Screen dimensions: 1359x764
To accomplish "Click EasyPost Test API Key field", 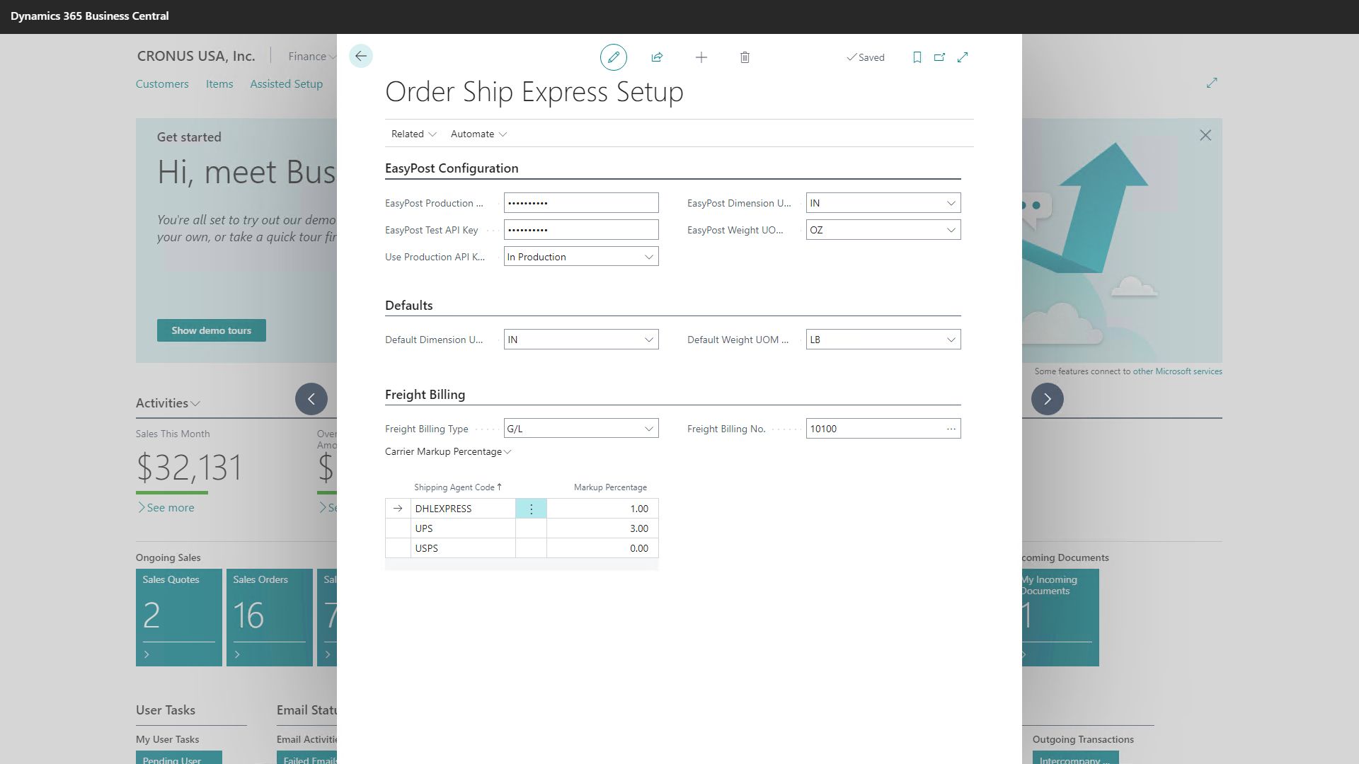I will [x=580, y=230].
